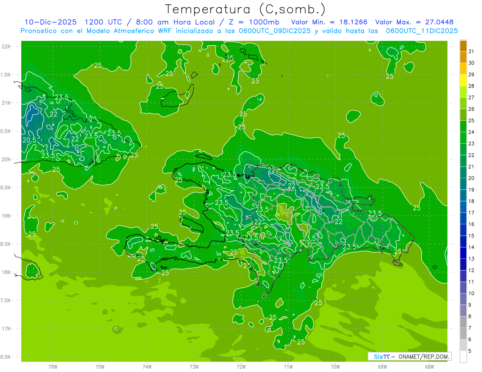The image size is (482, 372).
Task: Click the colorbar label "5"
Action: [470, 351]
